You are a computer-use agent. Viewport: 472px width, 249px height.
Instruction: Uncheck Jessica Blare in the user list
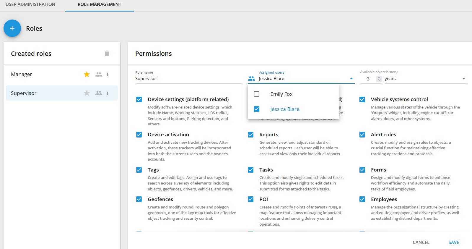pyautogui.click(x=257, y=109)
